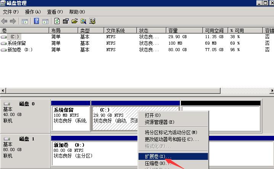This screenshot has width=274, height=169.
Task: Sort by the 卷 column header
Action: [x=24, y=31]
